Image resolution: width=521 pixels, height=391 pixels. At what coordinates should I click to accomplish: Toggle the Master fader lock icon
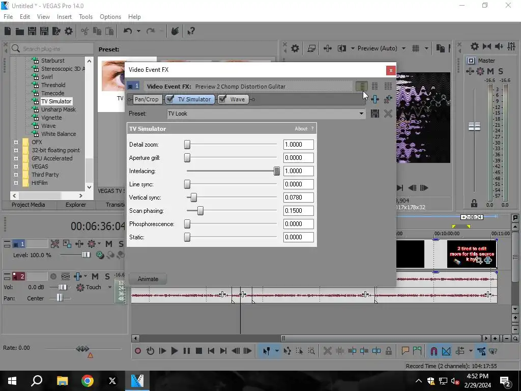pyautogui.click(x=474, y=203)
